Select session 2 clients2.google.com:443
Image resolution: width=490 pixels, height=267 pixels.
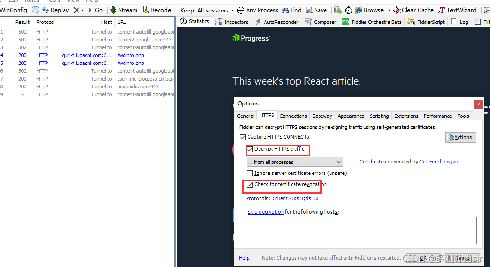coord(87,40)
